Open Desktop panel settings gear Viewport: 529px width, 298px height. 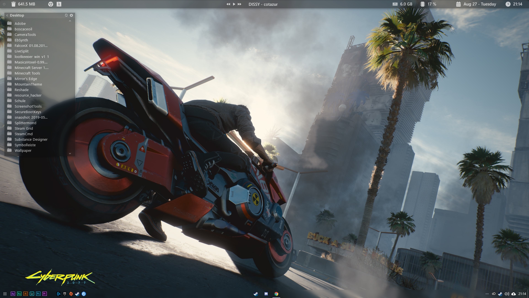pyautogui.click(x=71, y=15)
